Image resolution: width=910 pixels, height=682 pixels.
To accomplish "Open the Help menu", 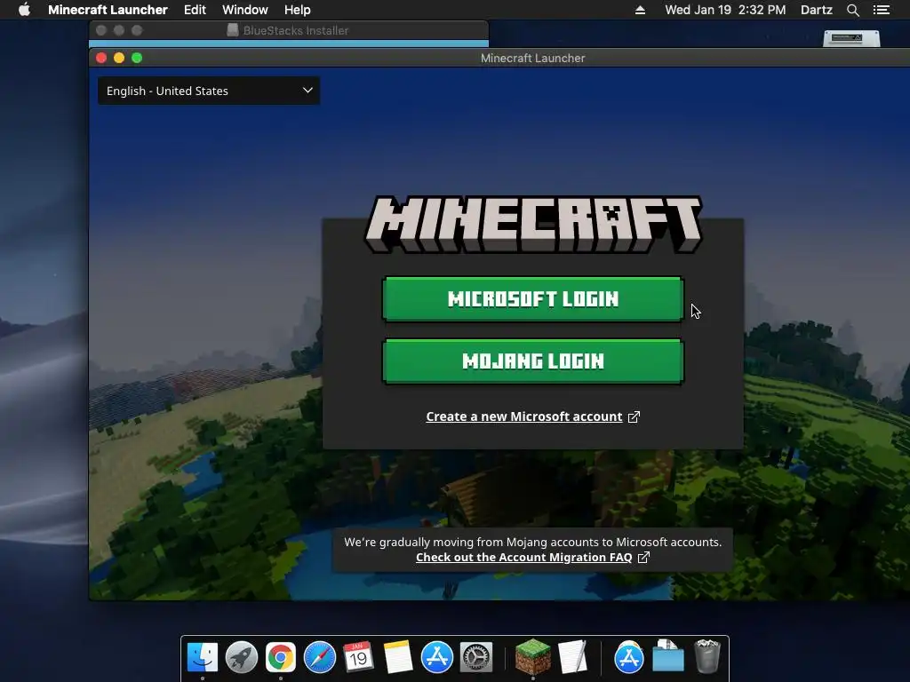I will pyautogui.click(x=297, y=10).
